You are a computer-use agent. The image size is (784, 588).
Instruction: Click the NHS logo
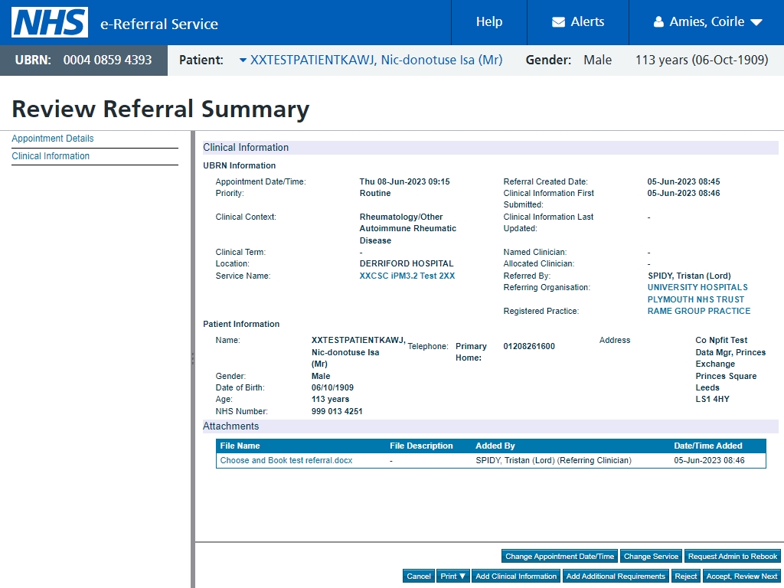50,22
